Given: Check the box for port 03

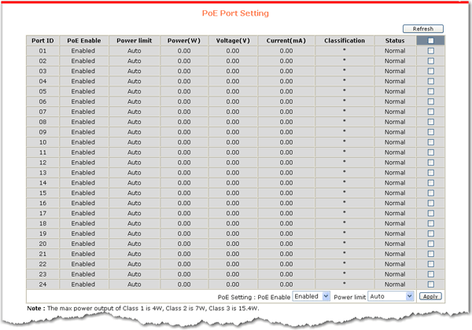Looking at the screenshot, I should coord(431,71).
